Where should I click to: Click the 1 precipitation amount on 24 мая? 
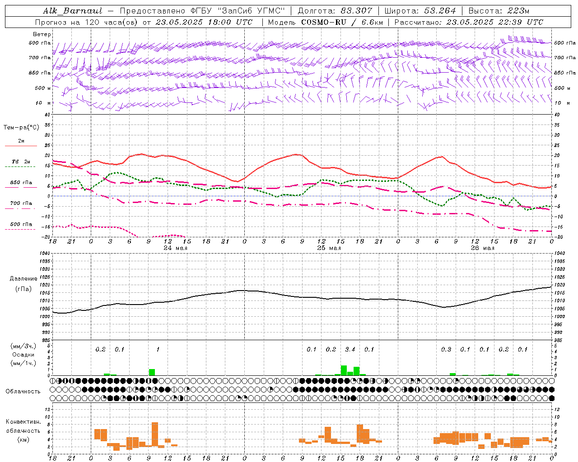click(158, 349)
